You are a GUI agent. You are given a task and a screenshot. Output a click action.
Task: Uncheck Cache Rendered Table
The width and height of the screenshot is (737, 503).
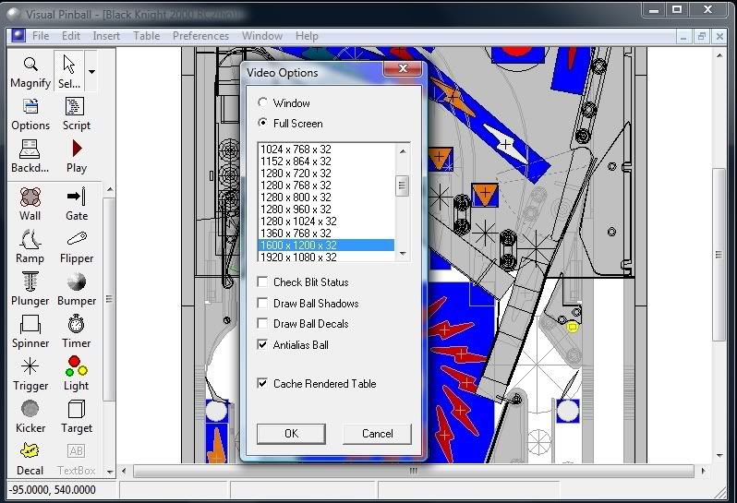pos(263,383)
